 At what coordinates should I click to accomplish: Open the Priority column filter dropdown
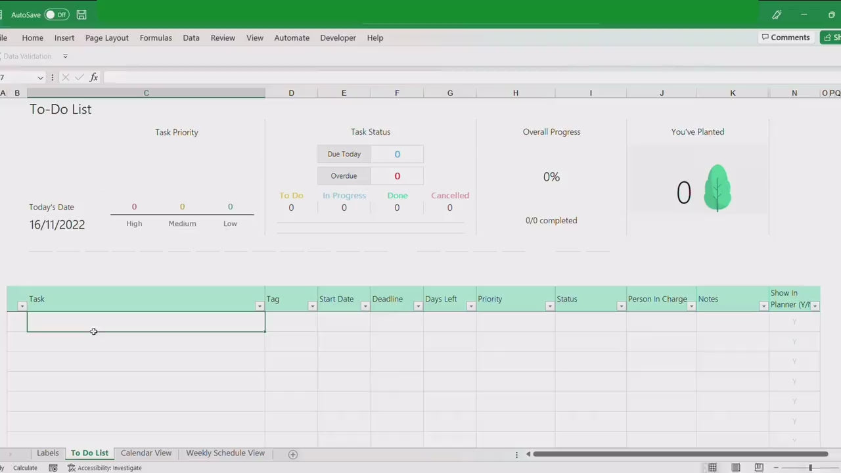pyautogui.click(x=549, y=306)
